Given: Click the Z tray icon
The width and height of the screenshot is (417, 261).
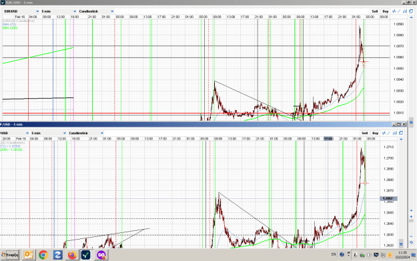Looking at the screenshot, I should click(356, 255).
